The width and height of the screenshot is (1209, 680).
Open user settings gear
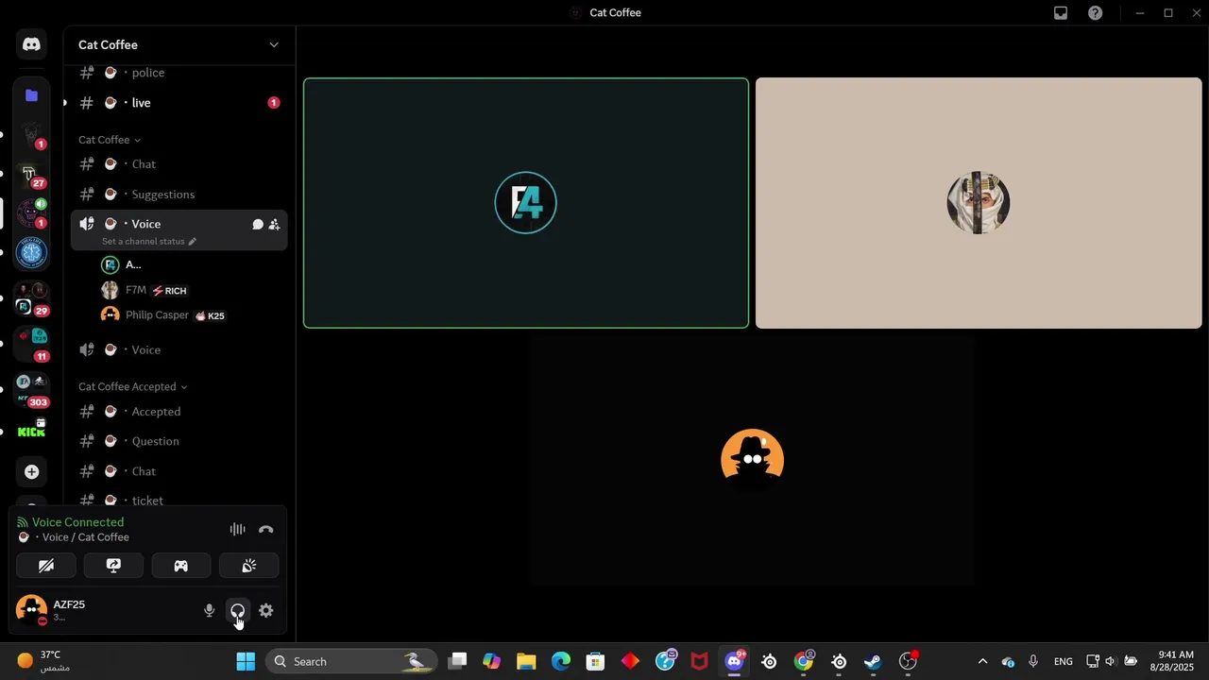(x=266, y=611)
